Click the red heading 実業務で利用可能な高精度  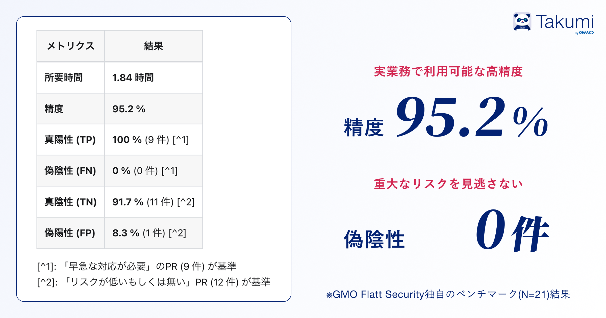pyautogui.click(x=448, y=71)
